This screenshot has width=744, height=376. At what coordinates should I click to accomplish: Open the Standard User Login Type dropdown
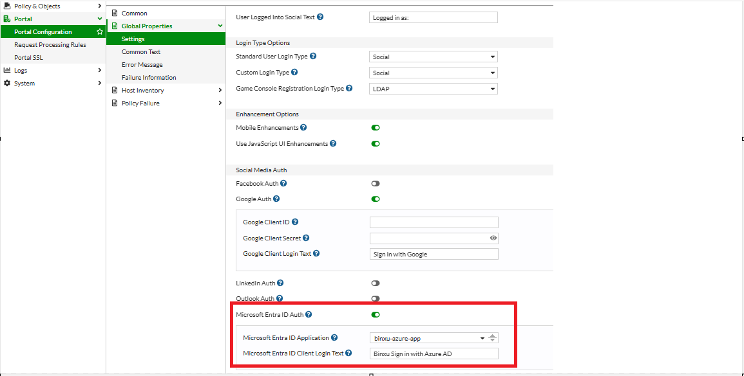tap(432, 57)
